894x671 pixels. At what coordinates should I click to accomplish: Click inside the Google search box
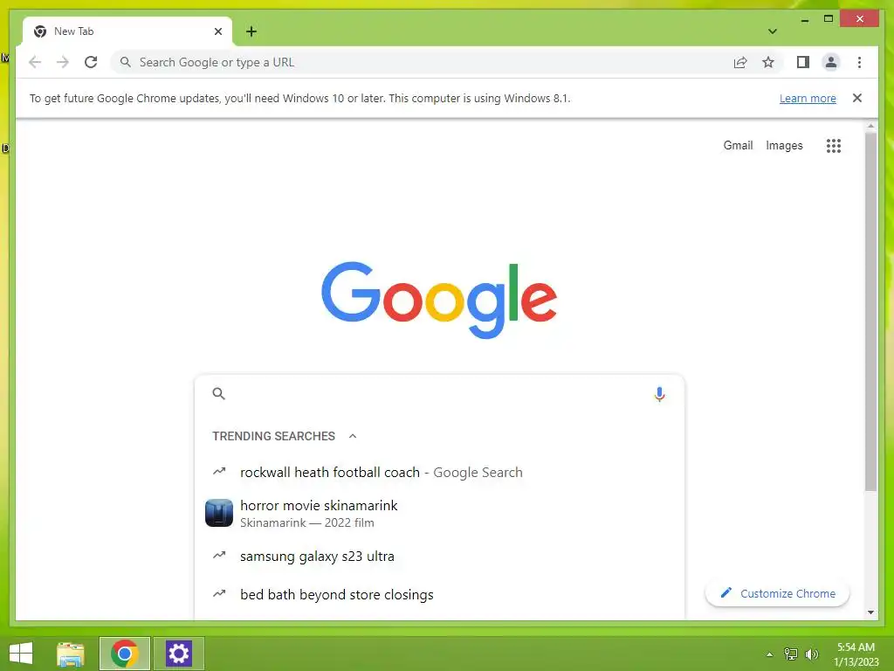click(x=439, y=394)
